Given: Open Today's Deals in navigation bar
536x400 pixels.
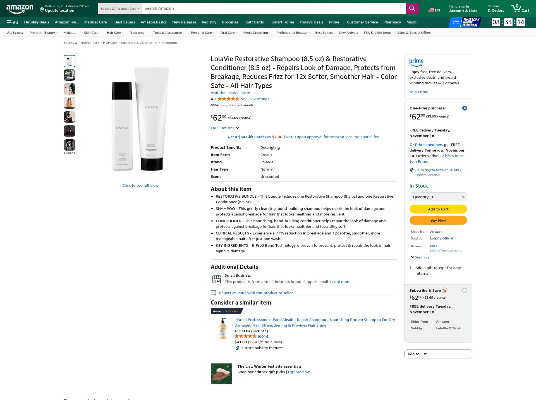Looking at the screenshot, I should pos(311,22).
